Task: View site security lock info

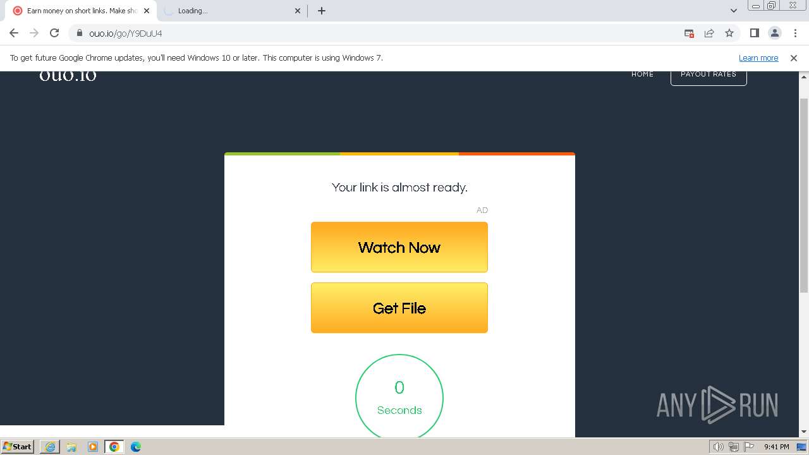Action: [80, 33]
